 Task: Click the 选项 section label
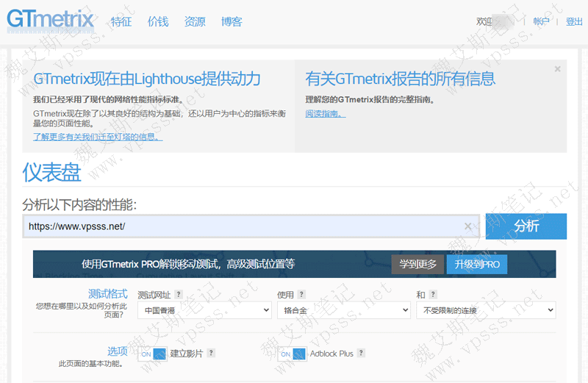pyautogui.click(x=118, y=351)
